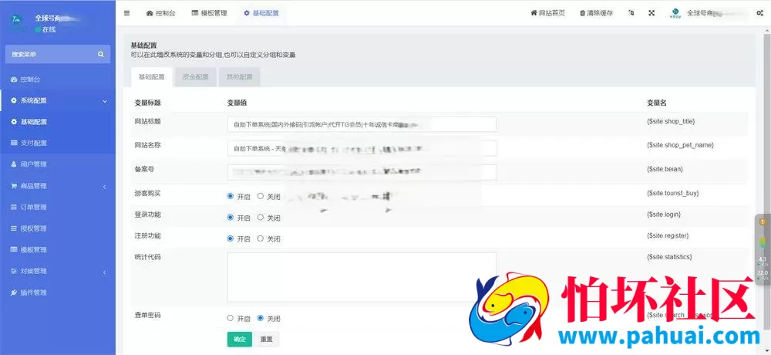Screen dimensions: 771x355
Task: Click variable name {$site.shop_pet_name}
Action: pos(680,145)
